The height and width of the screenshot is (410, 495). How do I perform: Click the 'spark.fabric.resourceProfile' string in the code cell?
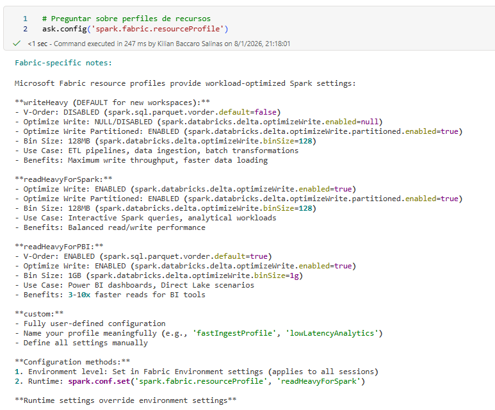158,29
